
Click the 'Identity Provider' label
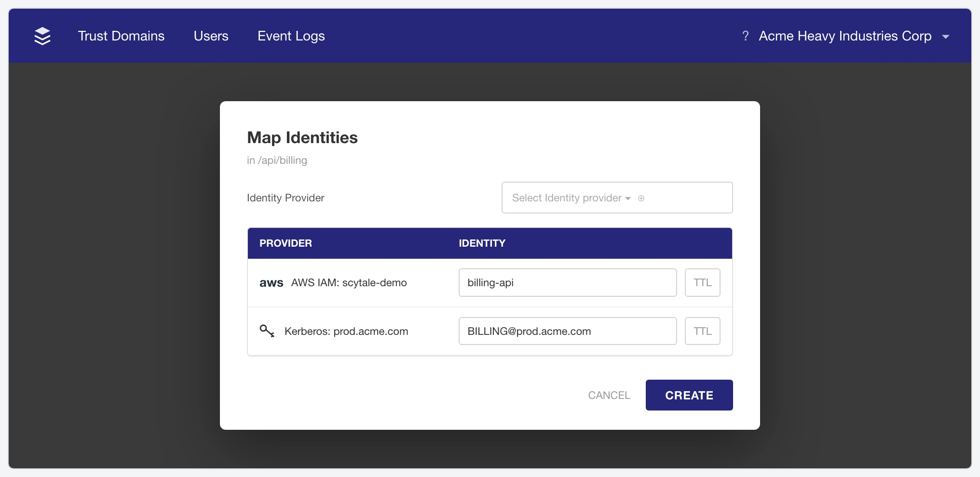tap(286, 198)
